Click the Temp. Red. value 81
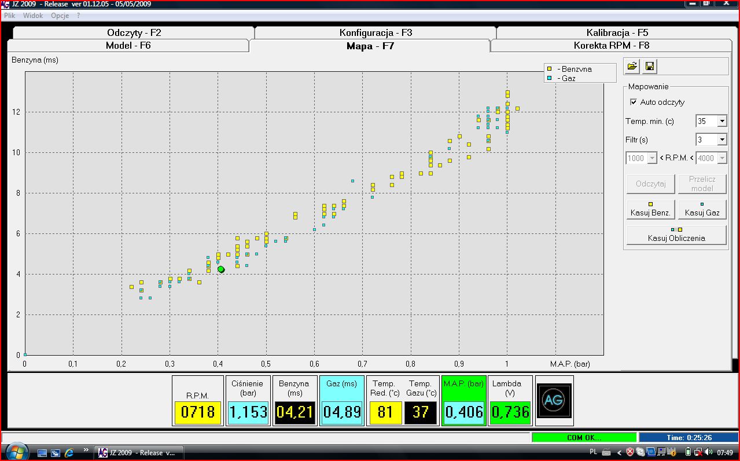The image size is (740, 461). [x=385, y=412]
